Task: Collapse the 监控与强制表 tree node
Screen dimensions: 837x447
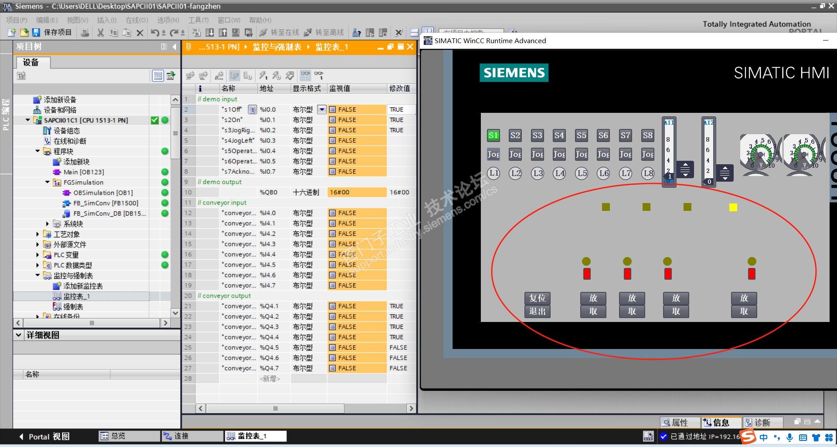Action: 37,275
